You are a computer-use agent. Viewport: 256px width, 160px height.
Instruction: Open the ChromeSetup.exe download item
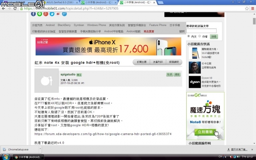[20, 149]
